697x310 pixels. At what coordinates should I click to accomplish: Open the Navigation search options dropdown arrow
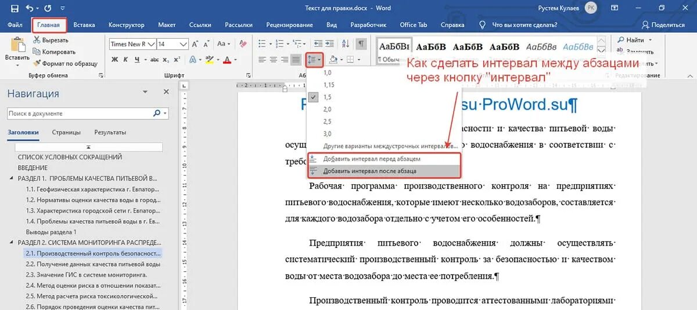(166, 114)
